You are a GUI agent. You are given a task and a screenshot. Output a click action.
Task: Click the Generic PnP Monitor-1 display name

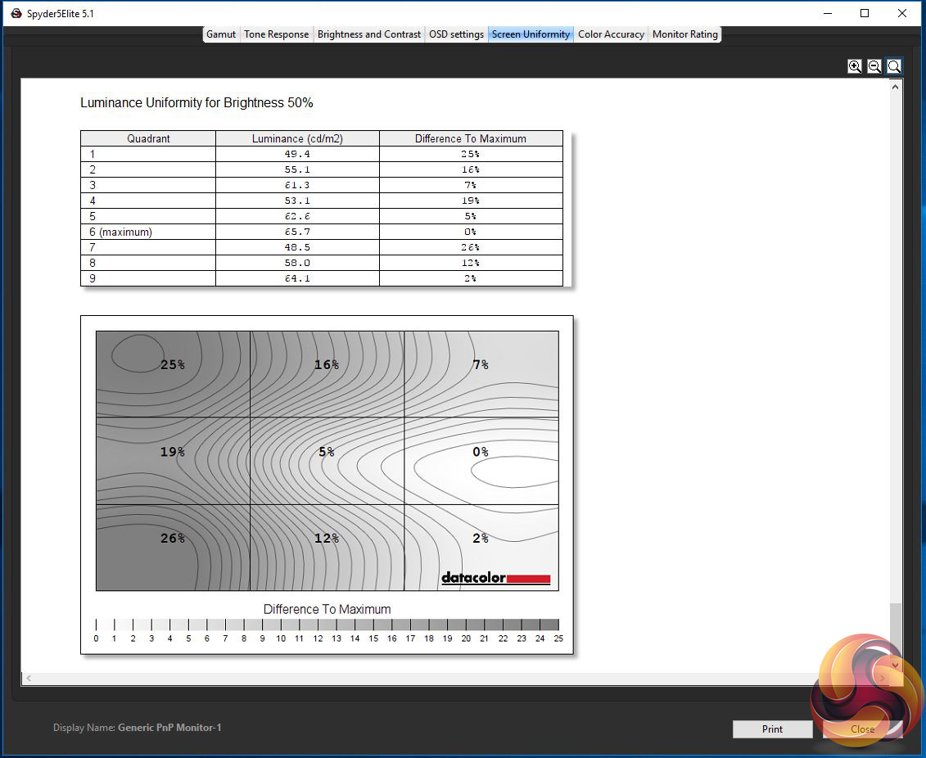(x=169, y=727)
